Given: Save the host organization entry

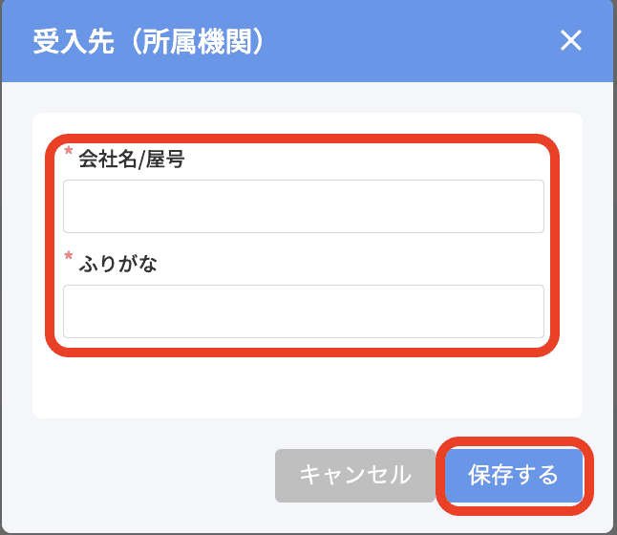Looking at the screenshot, I should coord(513,475).
